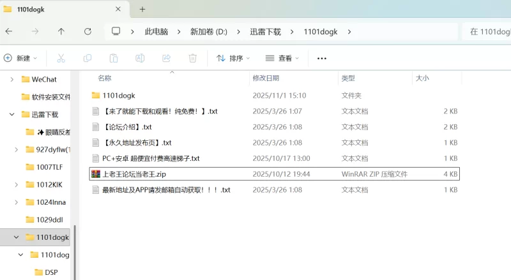
Task: Refresh the current folder view
Action: tap(88, 31)
